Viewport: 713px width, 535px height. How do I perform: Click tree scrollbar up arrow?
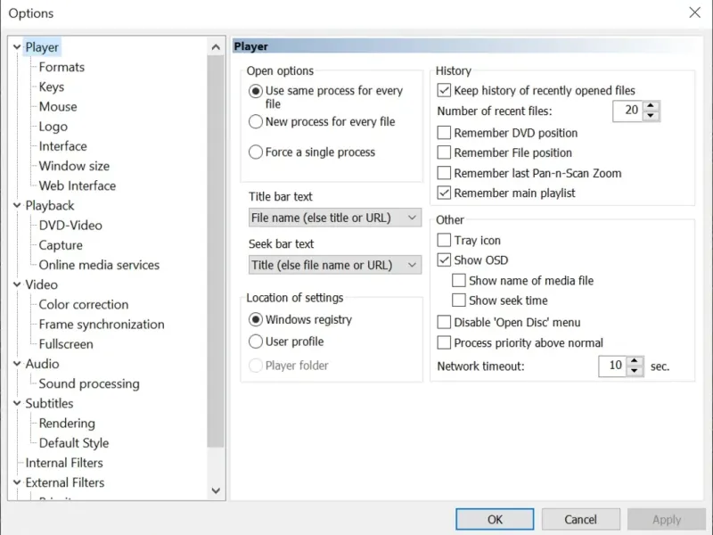click(216, 47)
